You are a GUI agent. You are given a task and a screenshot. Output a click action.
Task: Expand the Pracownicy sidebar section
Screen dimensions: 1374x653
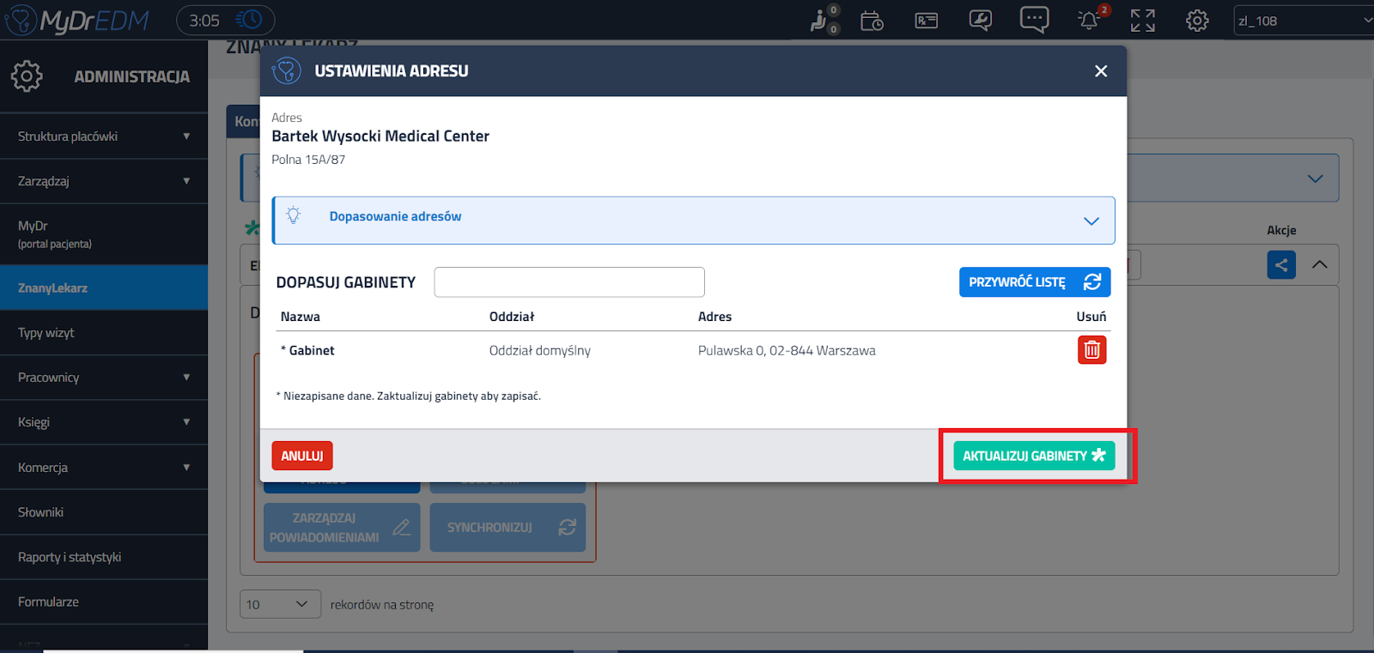pyautogui.click(x=103, y=378)
